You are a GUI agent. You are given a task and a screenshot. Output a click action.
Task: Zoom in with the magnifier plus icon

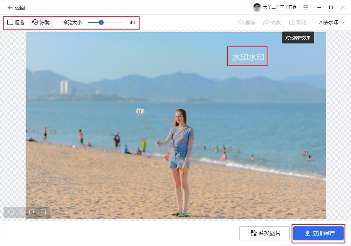[x=21, y=212]
